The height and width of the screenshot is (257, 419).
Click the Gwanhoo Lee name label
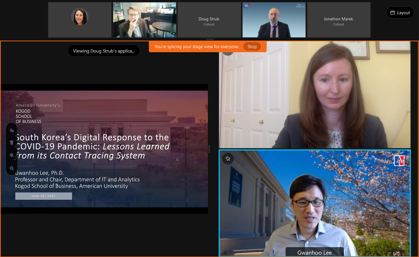coord(315,252)
